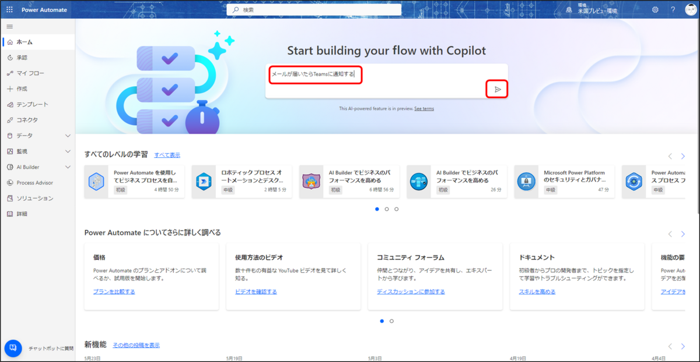The height and width of the screenshot is (362, 700).
Task: Click the 監視 monitor icon
Action: click(10, 151)
